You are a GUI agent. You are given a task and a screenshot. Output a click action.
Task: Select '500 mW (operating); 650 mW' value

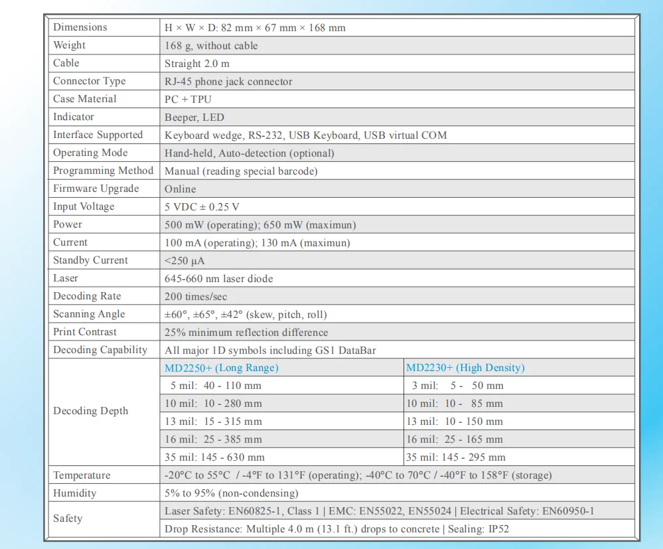tap(234, 224)
